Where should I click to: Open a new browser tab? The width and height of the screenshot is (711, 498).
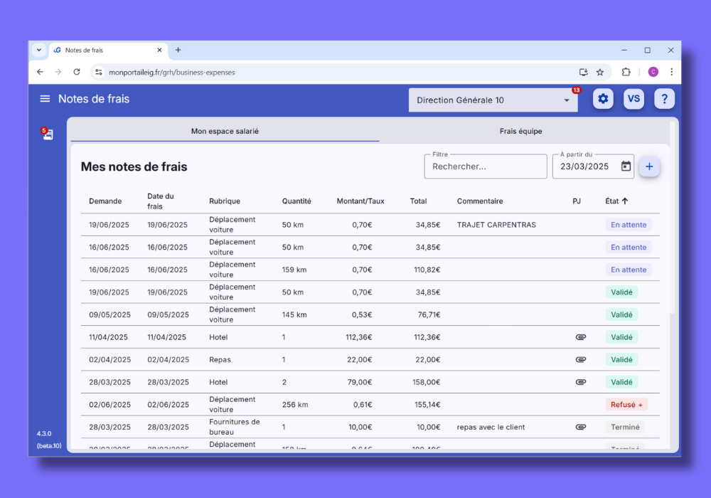[x=178, y=50]
